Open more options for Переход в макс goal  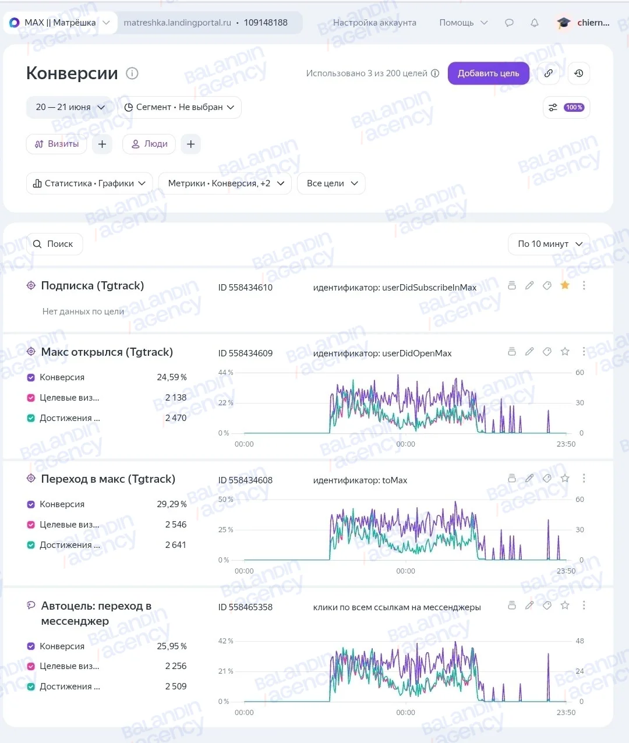click(x=584, y=478)
